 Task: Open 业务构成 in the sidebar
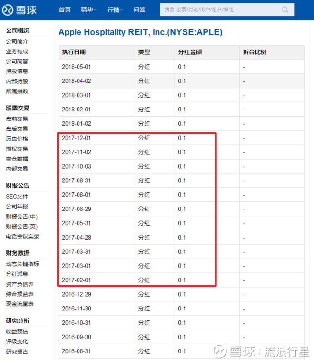click(x=17, y=51)
